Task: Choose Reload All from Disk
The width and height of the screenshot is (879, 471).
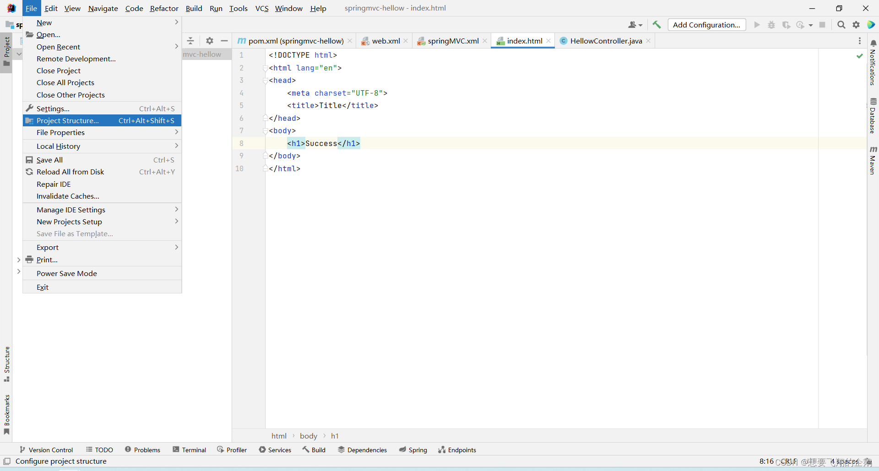Action: [102, 172]
